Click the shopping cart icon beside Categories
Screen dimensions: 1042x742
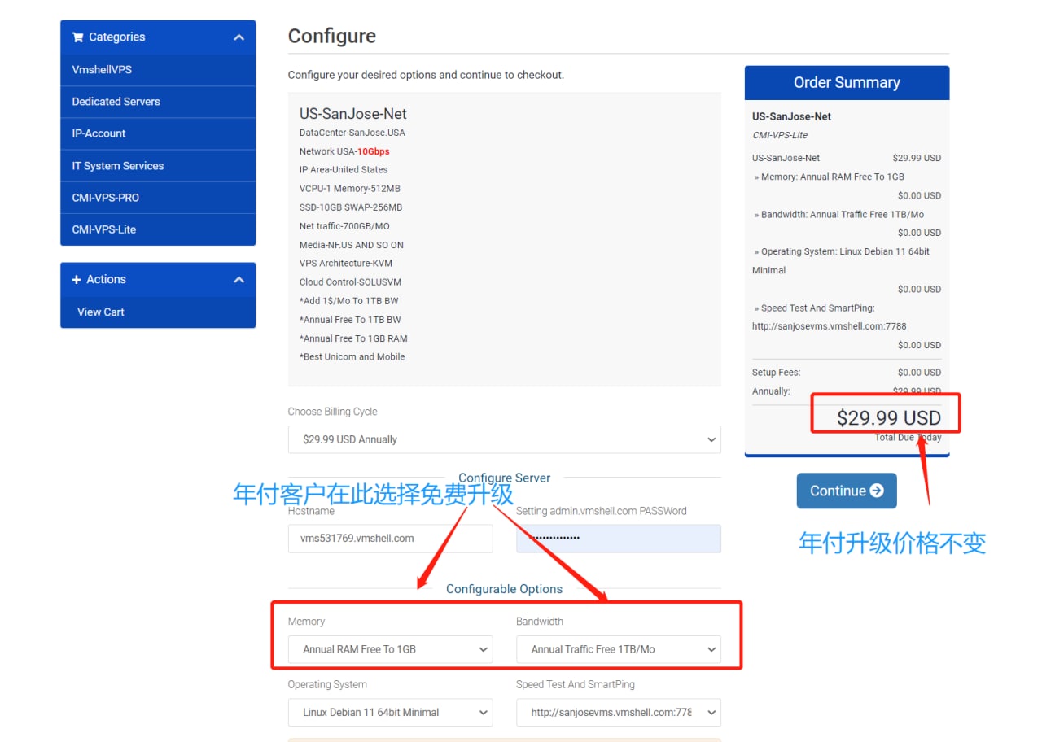(x=77, y=37)
